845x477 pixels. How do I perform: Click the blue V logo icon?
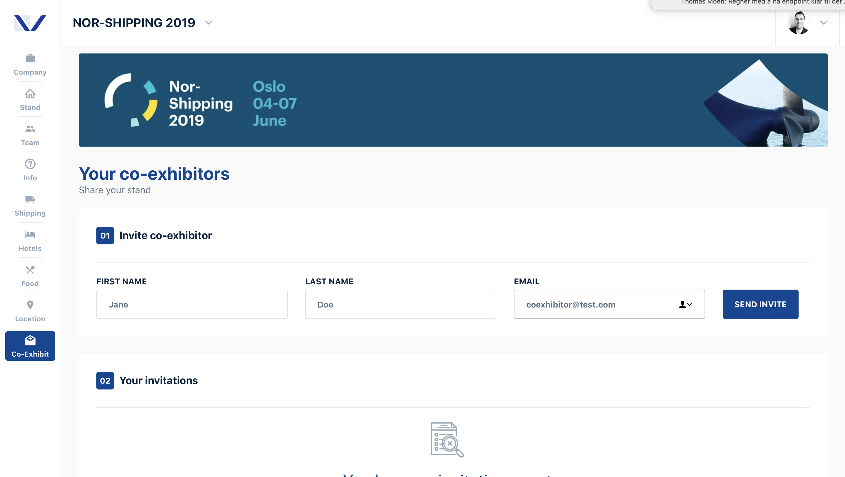30,23
